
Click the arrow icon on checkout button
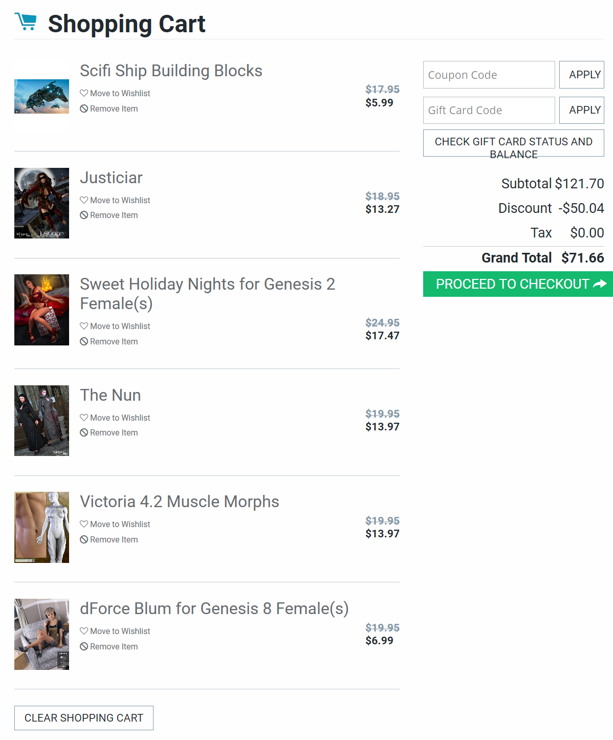[x=600, y=284]
